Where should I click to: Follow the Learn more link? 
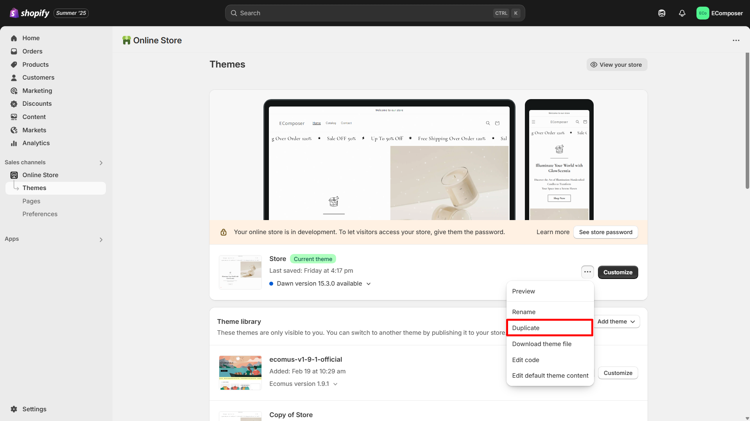(553, 232)
